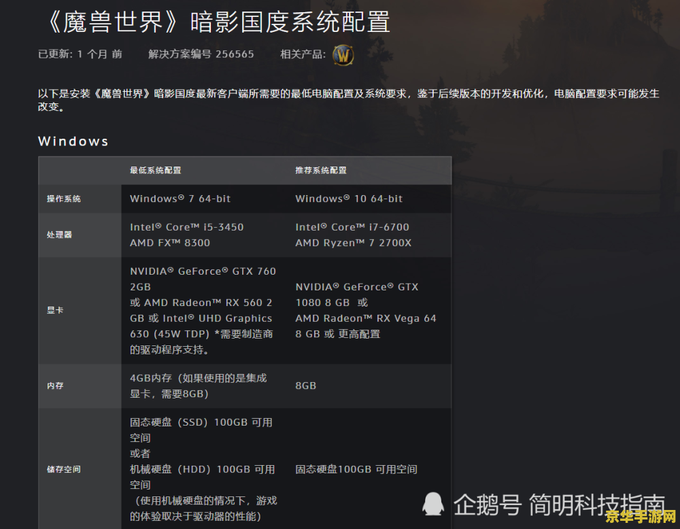Screen dimensions: 680x529
Task: Click the NVIDIA GeForce GTX 760 line
Action: [203, 271]
